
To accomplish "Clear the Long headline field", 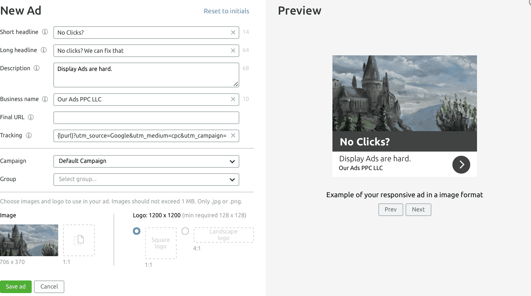I will click(233, 51).
